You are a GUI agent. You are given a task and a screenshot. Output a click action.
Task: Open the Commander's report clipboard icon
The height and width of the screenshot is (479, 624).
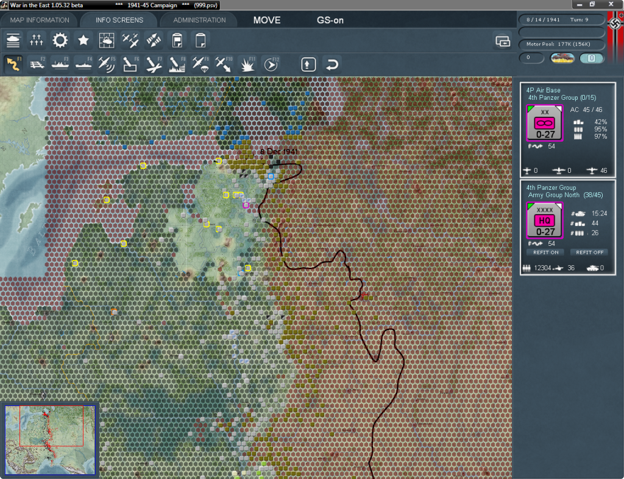pos(177,40)
